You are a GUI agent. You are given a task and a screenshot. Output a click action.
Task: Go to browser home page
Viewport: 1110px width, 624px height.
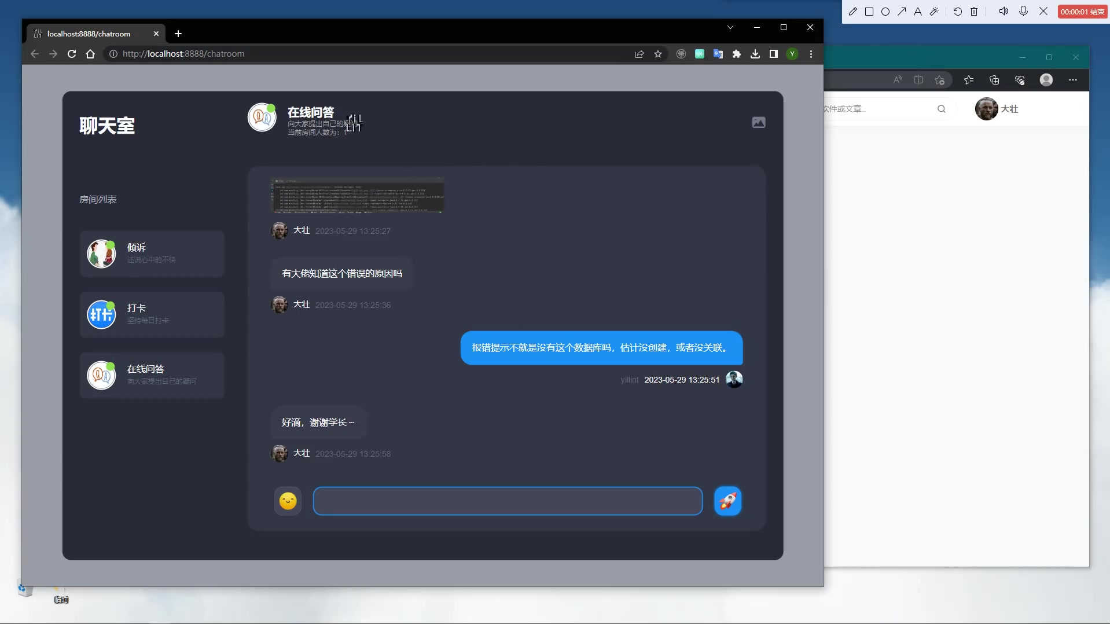point(90,54)
